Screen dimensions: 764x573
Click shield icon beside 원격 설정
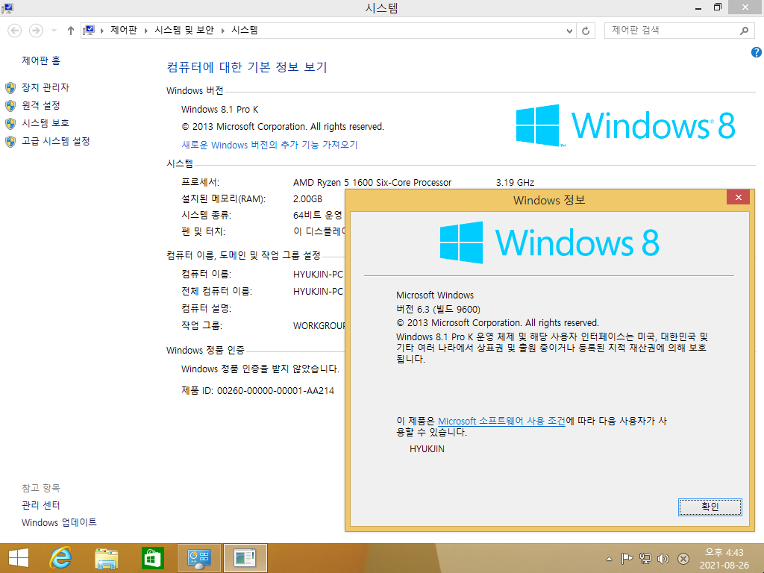click(10, 106)
